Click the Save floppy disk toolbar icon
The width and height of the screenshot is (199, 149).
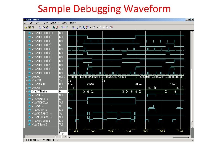(30, 27)
